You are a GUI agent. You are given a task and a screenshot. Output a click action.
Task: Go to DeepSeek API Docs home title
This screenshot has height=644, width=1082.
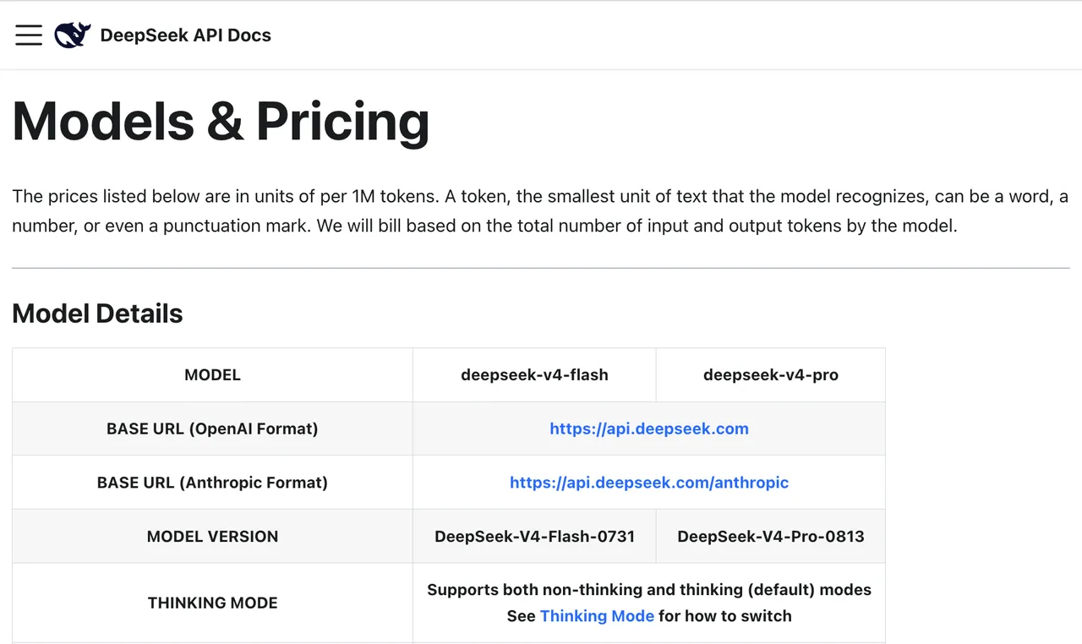point(185,35)
